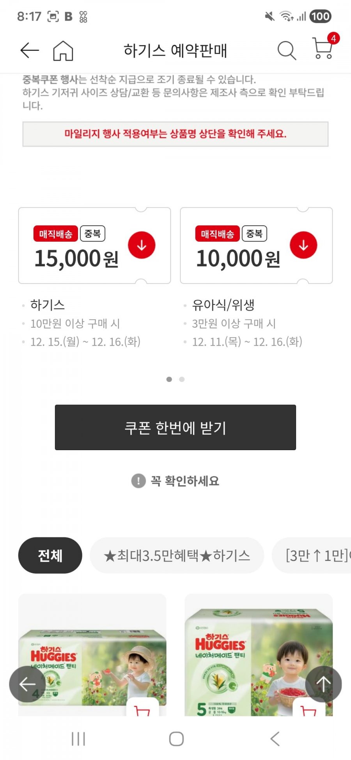Select ★최대3.5만혜택★하기스 tab
Image resolution: width=351 pixels, height=760 pixels.
[177, 555]
